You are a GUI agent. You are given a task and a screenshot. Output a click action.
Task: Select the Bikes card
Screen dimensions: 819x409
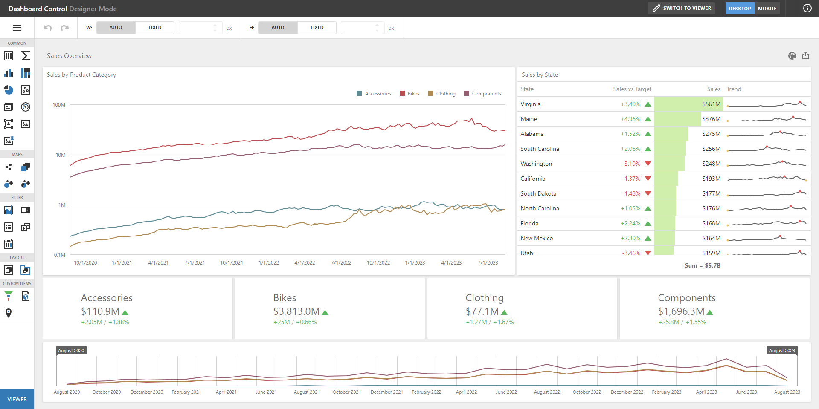pos(330,308)
